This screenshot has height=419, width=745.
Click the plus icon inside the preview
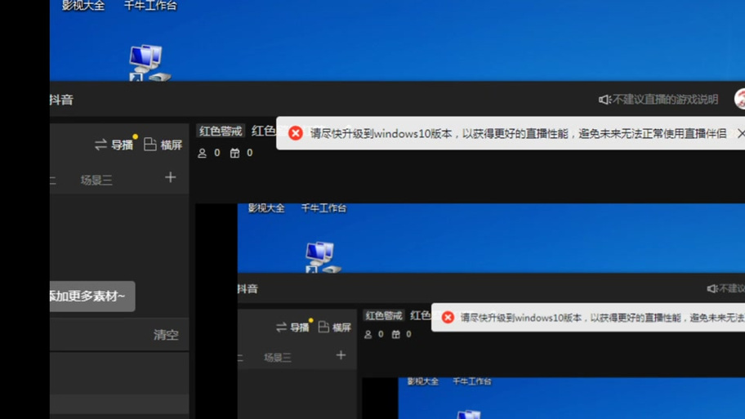(x=341, y=355)
